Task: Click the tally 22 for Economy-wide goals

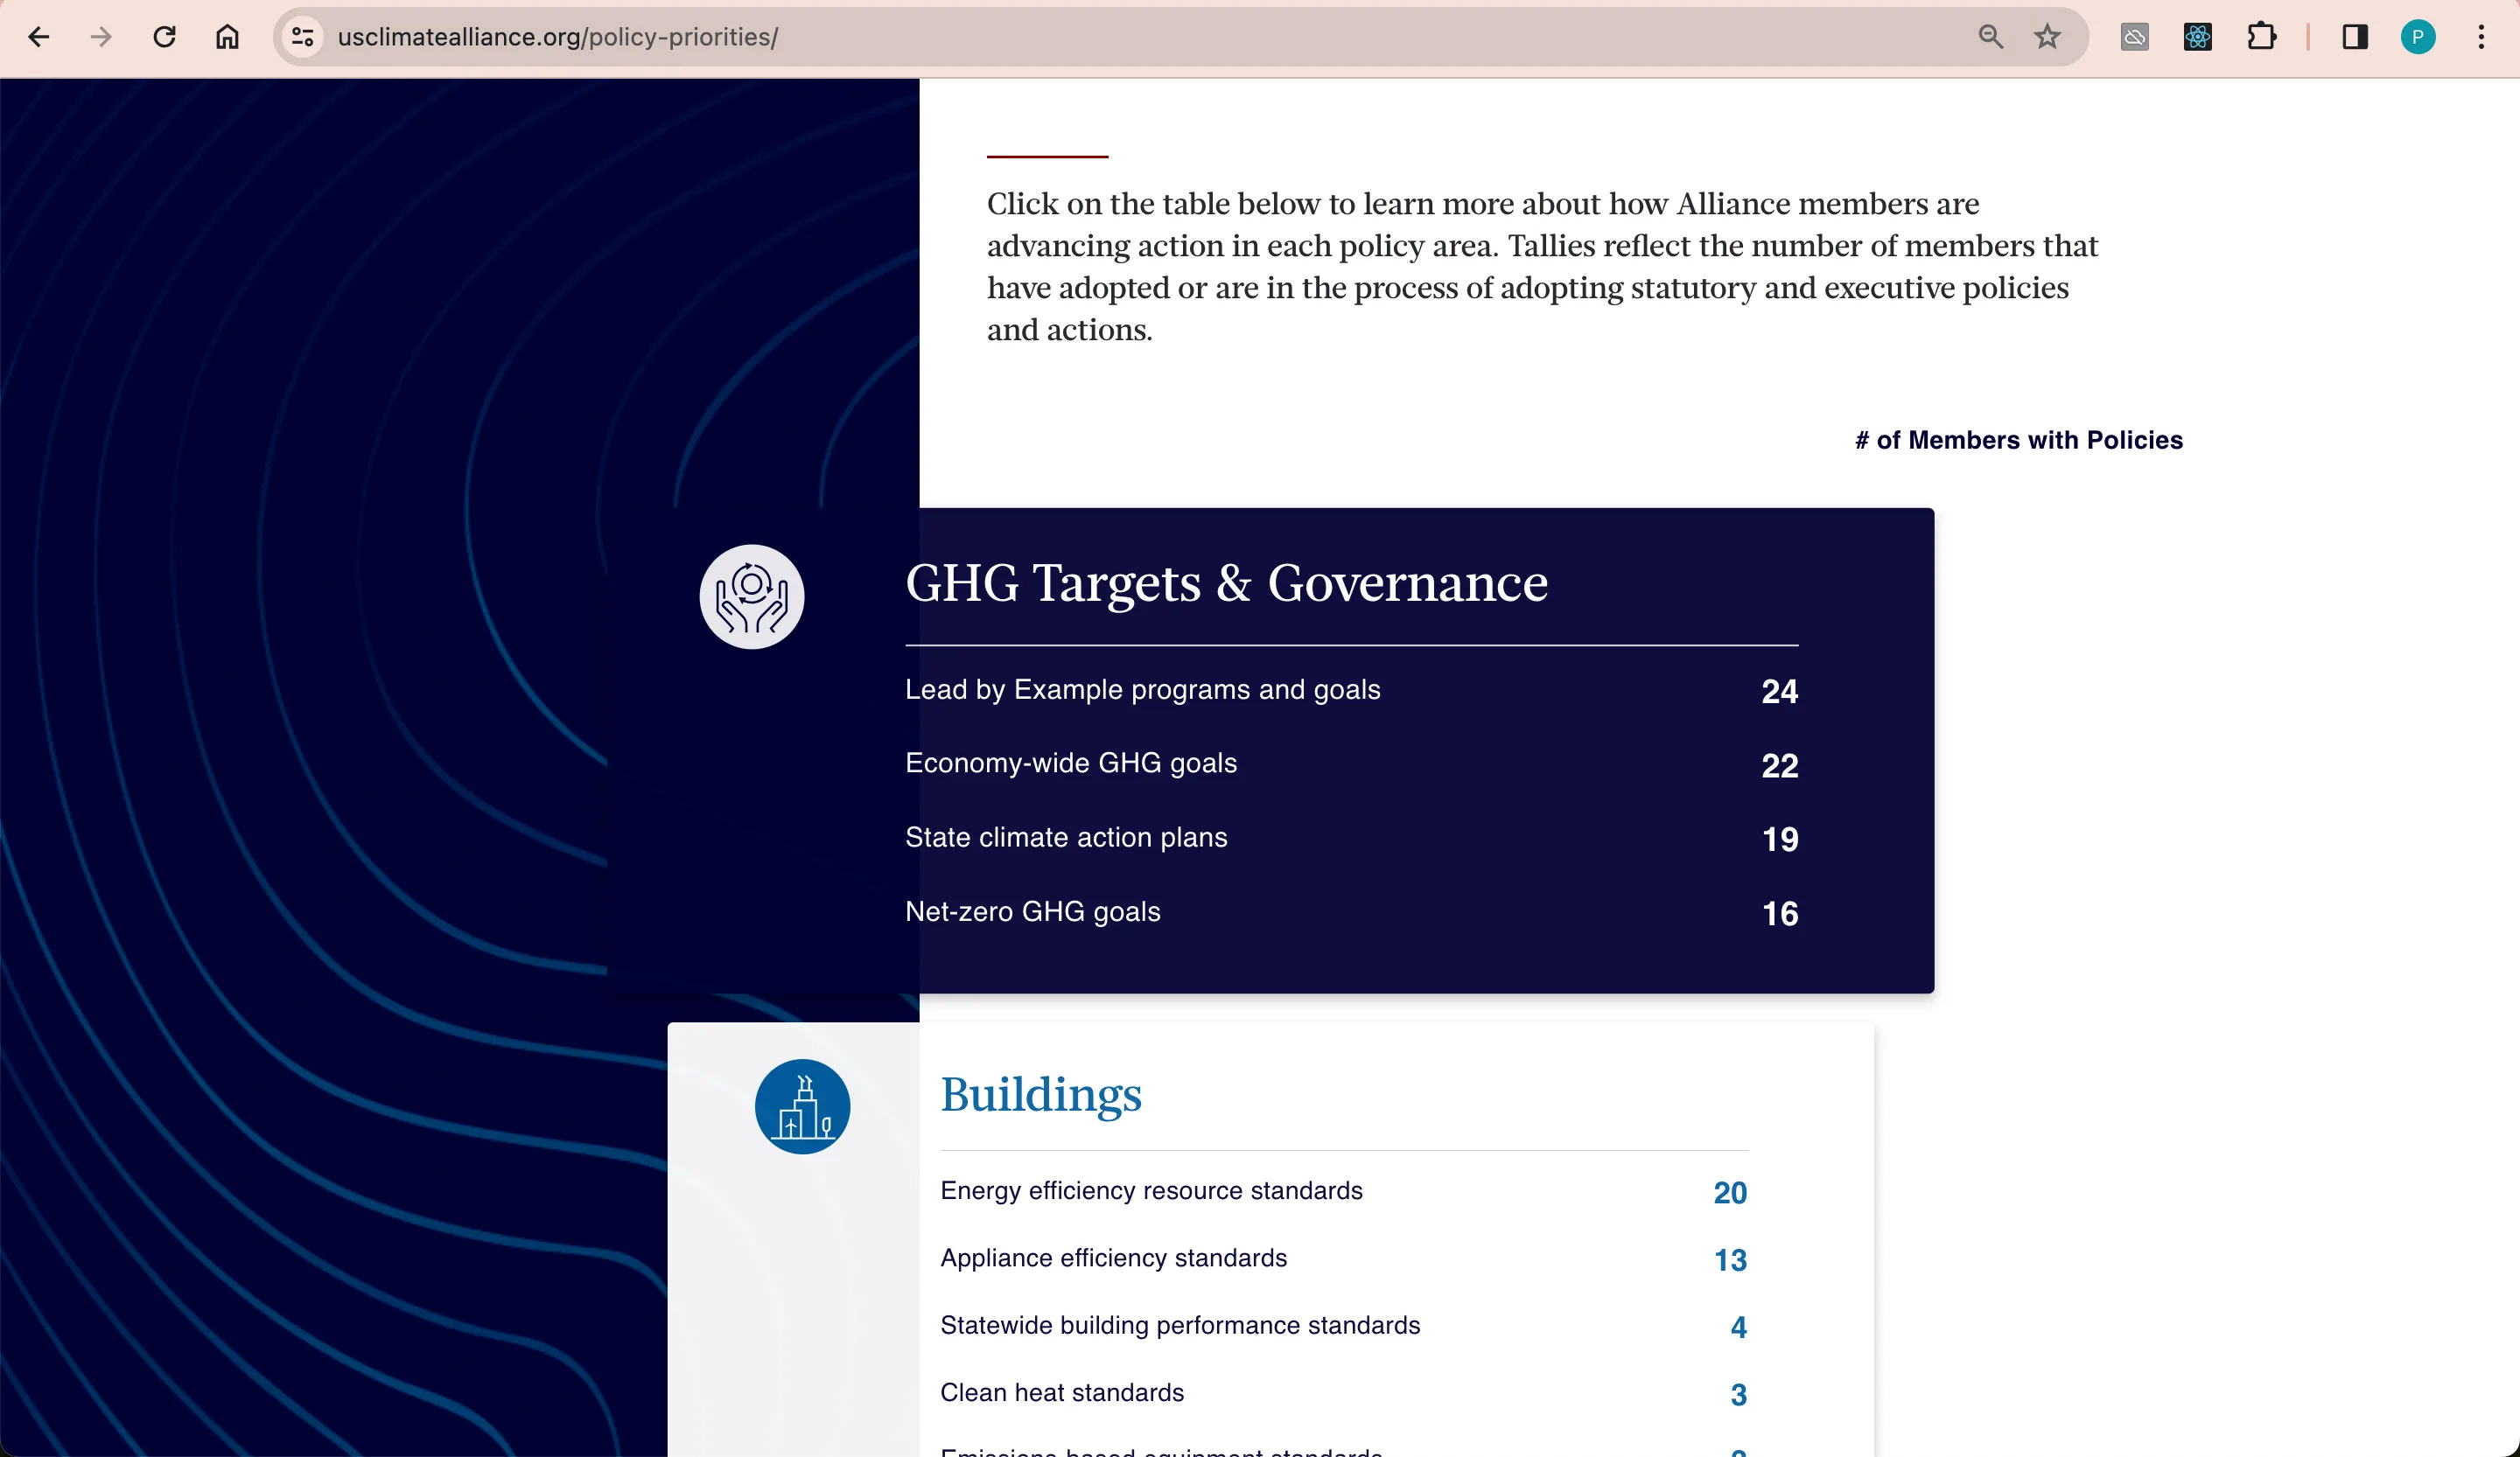Action: (x=1779, y=765)
